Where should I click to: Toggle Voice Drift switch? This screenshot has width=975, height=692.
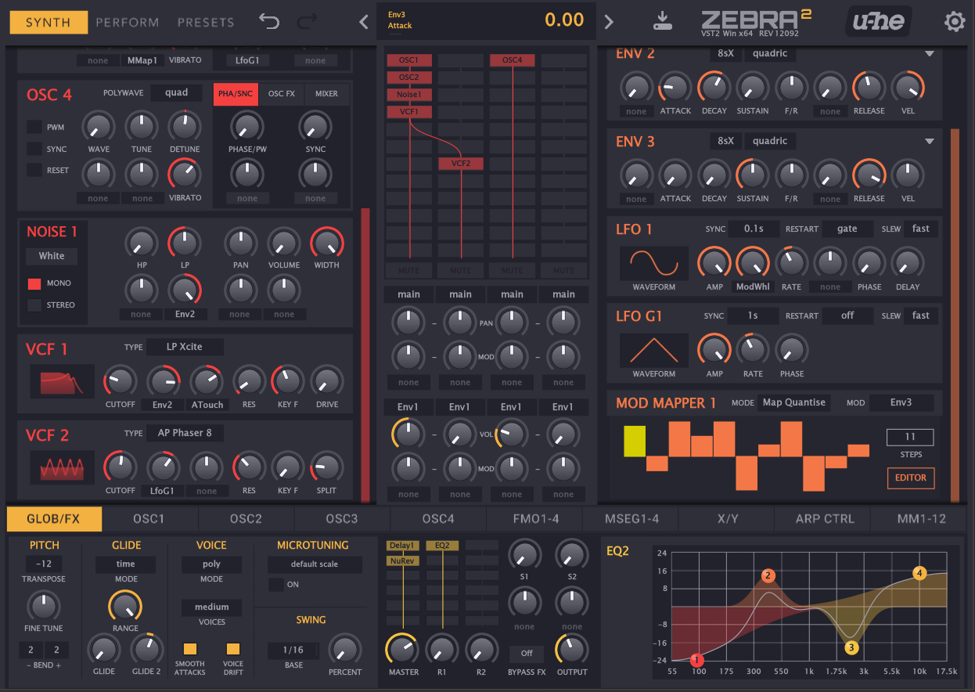pos(232,649)
